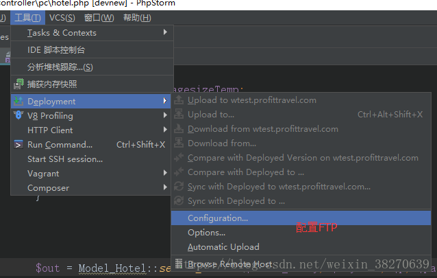Expand the Composer submenu arrow
Screen dimensions: 437x278
pos(165,187)
